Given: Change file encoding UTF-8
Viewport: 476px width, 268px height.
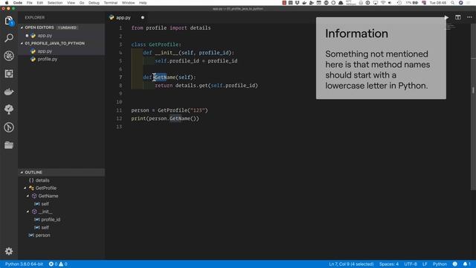Looking at the screenshot, I should point(411,264).
